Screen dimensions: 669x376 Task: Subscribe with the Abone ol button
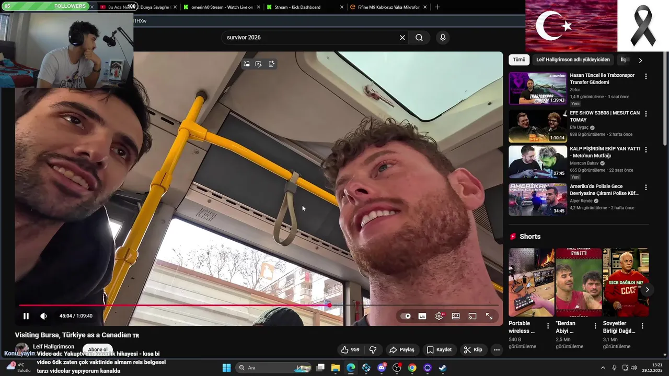98,349
